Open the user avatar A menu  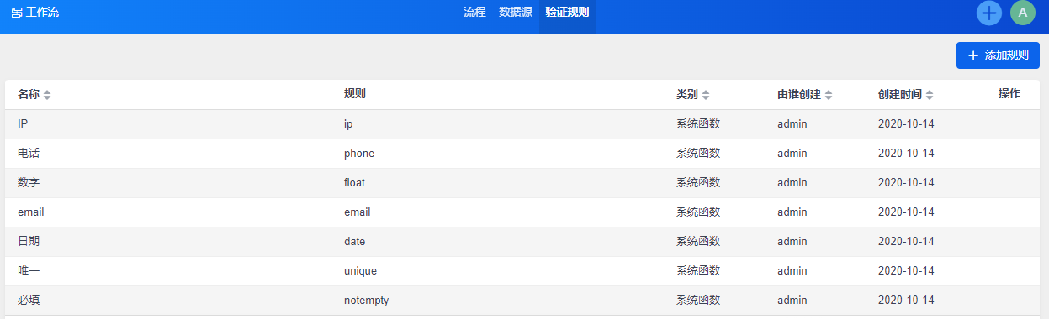1023,13
